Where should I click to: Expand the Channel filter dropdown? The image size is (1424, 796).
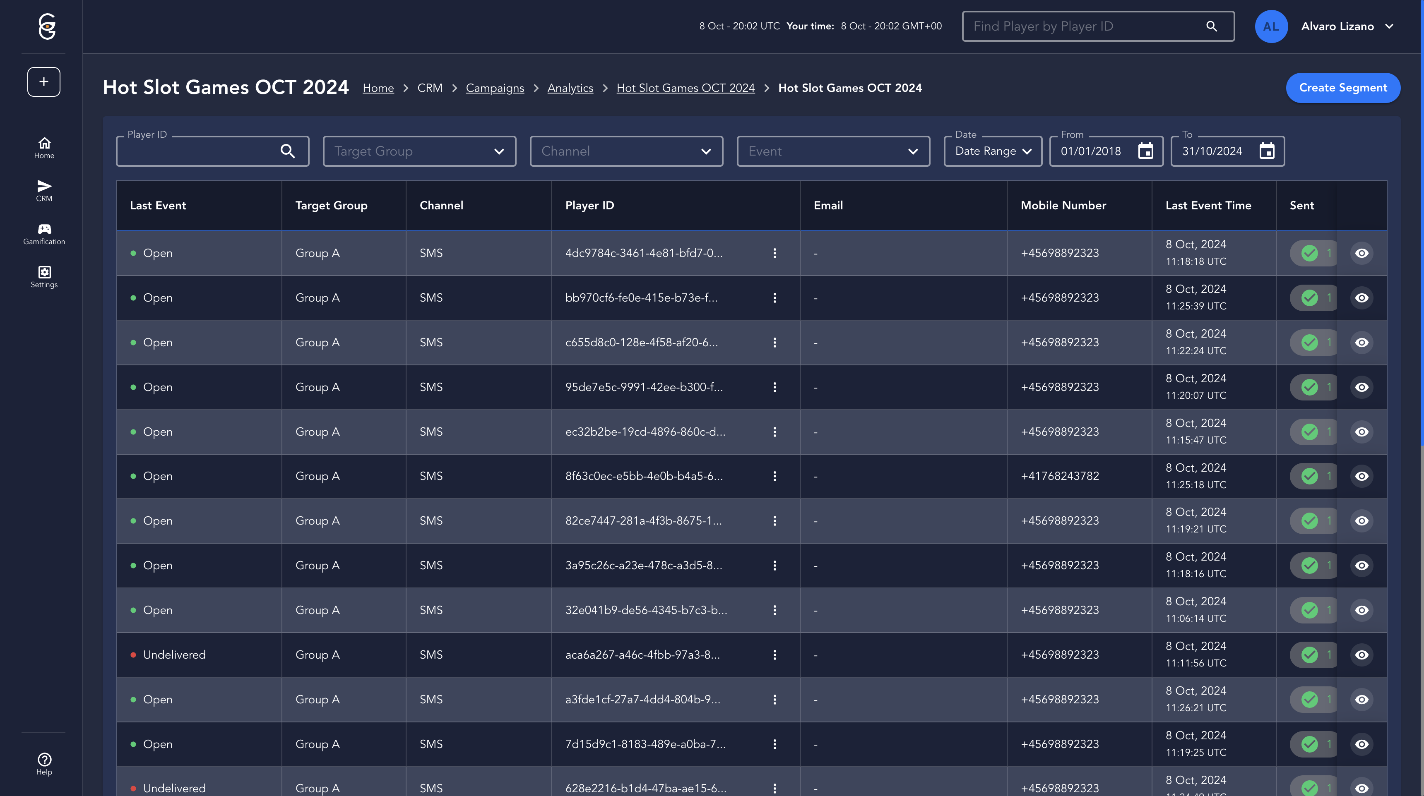point(626,151)
